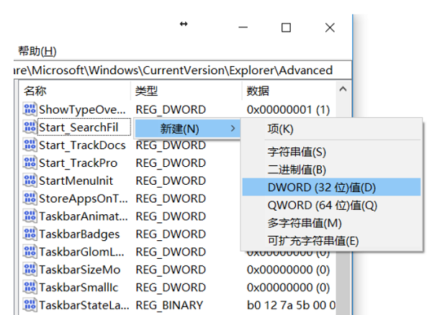This screenshot has width=432, height=315.
Task: Click REG_DWORD type of ShowTypeOve...
Action: tap(171, 110)
